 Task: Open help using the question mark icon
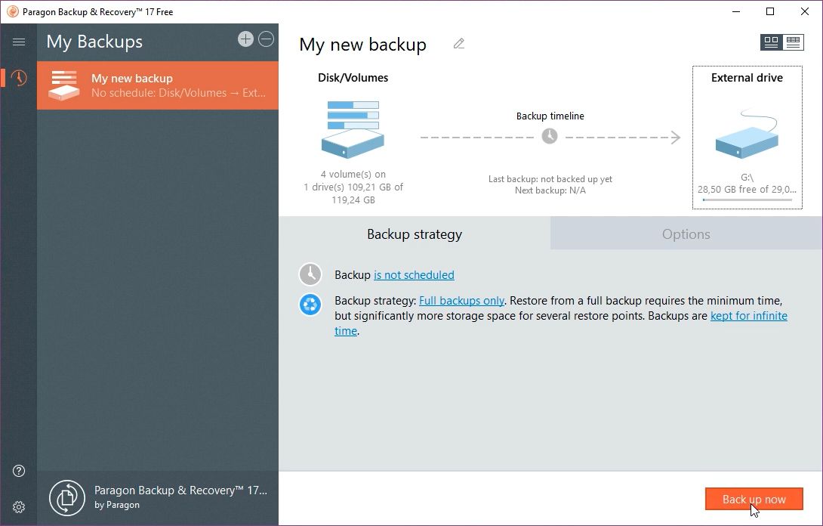click(18, 471)
